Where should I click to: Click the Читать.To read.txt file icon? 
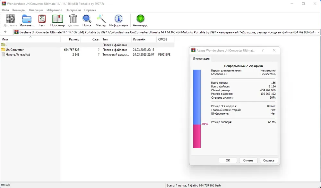3,54
